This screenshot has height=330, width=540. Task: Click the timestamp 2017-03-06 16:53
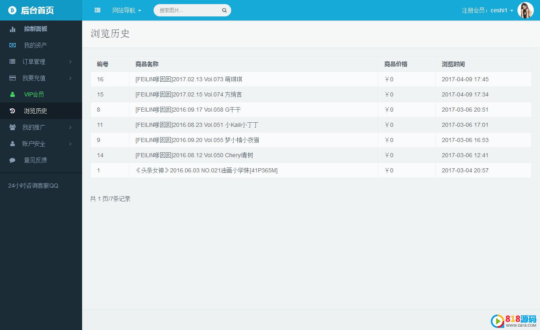[x=465, y=140]
